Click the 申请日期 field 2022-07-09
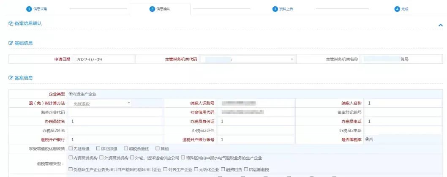Viewport: 447px width, 177px height. point(103,59)
